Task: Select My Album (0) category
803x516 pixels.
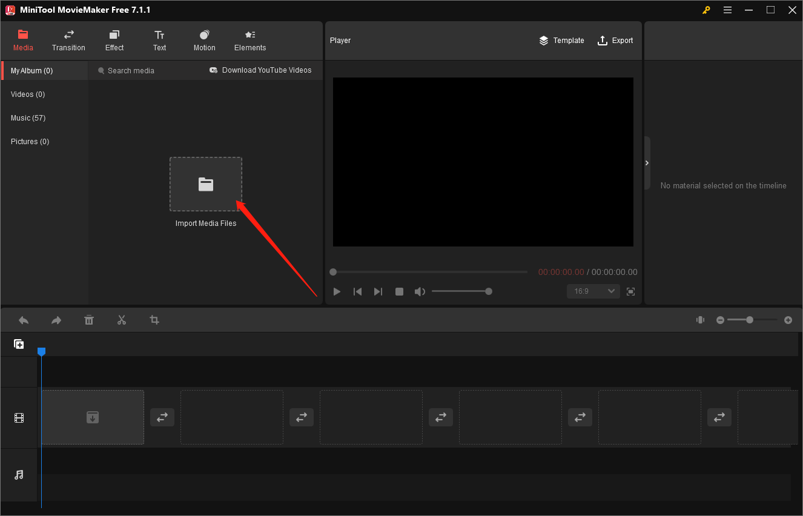Action: coord(45,70)
